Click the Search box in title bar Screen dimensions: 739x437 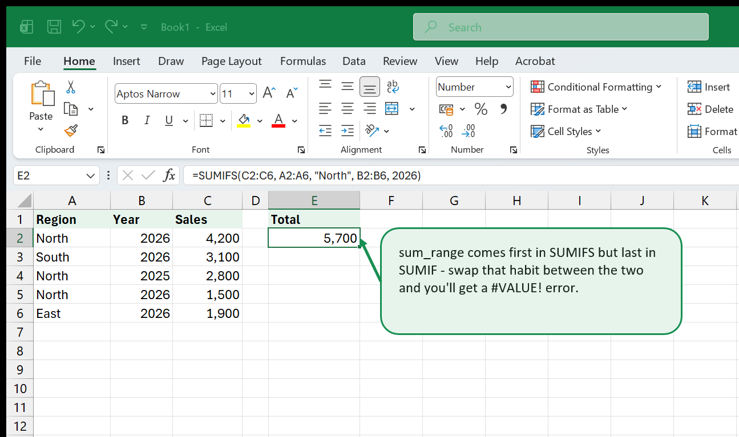tap(561, 27)
